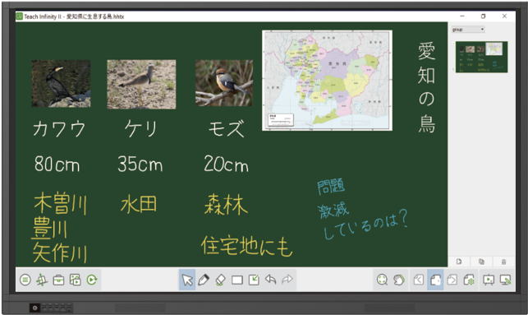Click the handwritten text ケリ

tap(141, 129)
